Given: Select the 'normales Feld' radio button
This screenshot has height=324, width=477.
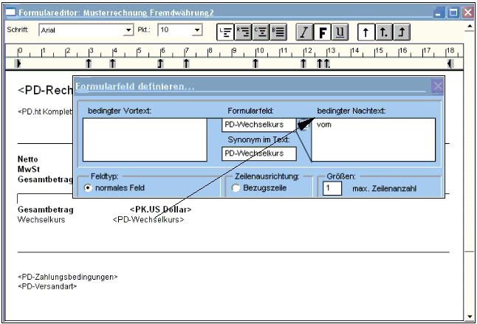Looking at the screenshot, I should coord(89,187).
